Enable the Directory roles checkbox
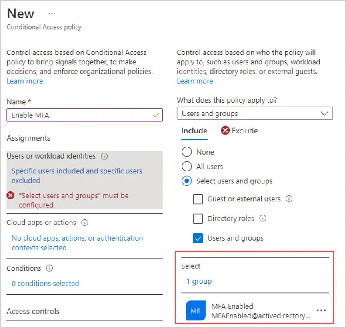 (x=198, y=219)
